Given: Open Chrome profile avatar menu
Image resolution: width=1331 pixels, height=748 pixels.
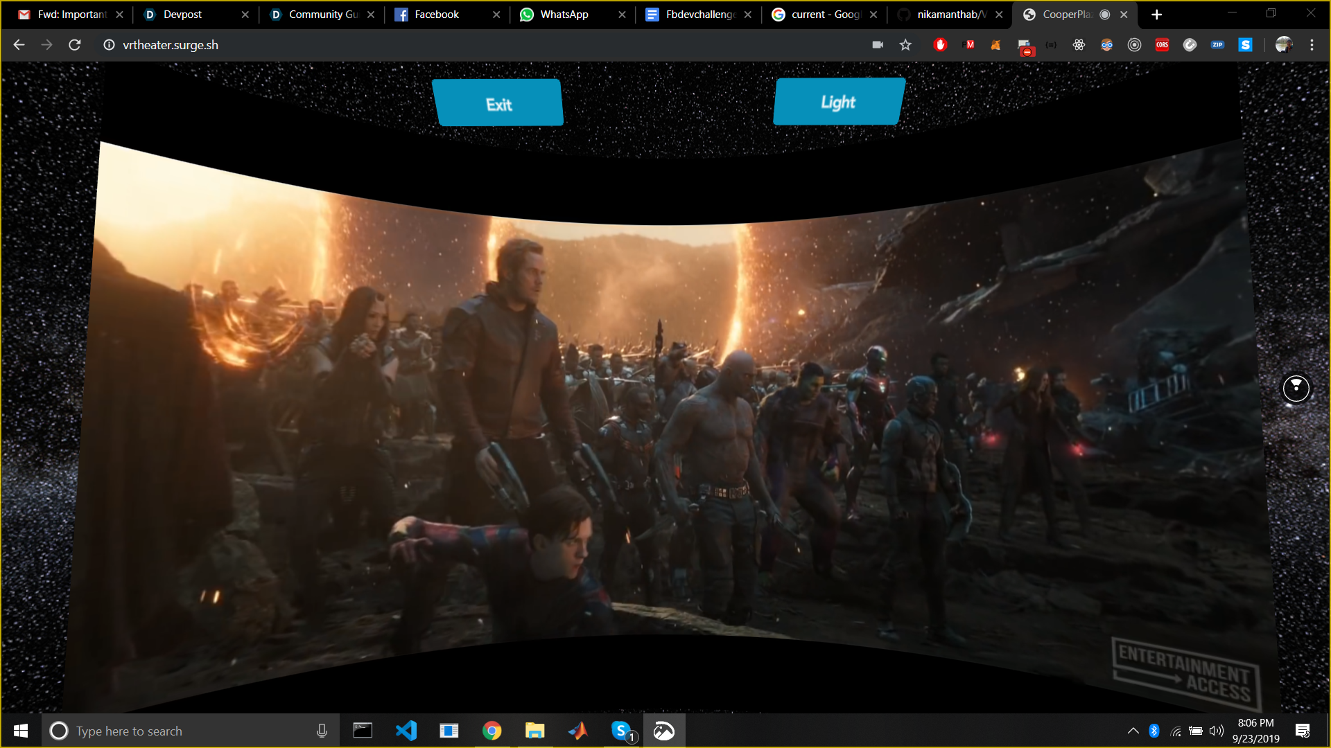Looking at the screenshot, I should point(1283,45).
